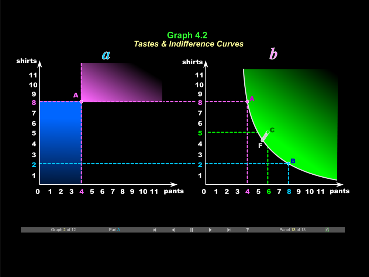Click cyan 2 on graph a's shirts axis
This screenshot has width=369, height=277.
[34, 165]
